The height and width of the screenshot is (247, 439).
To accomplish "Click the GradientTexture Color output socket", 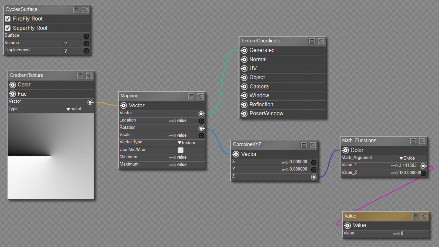I will click(x=13, y=85).
